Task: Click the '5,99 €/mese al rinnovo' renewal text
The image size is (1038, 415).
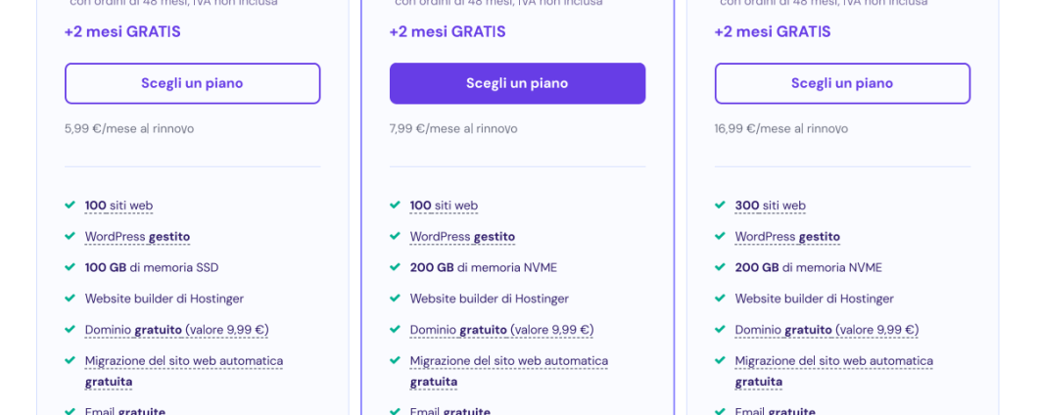Action: coord(129,128)
